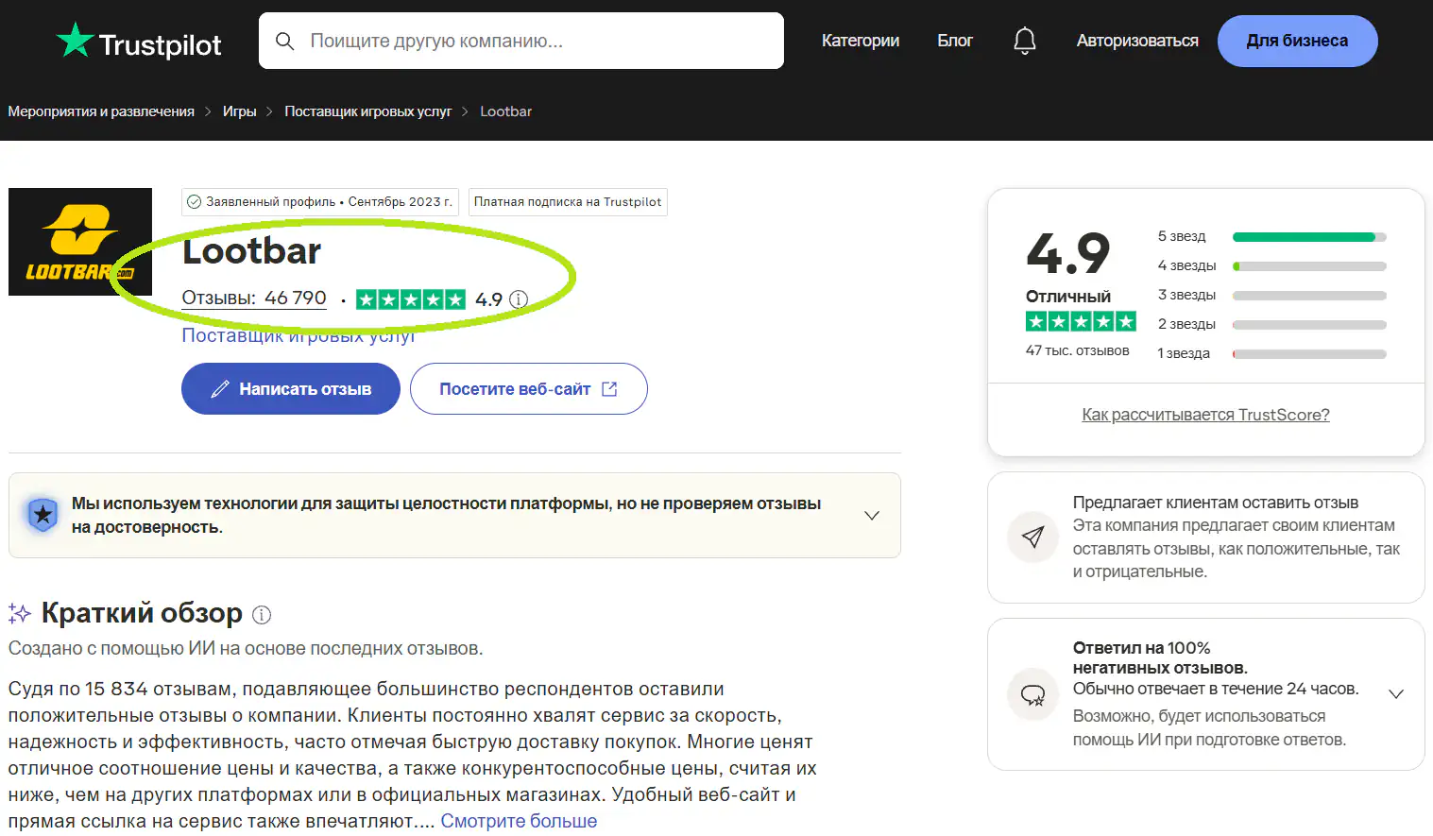Click the green star rating next to Отзывы
The image size is (1433, 836).
411,299
